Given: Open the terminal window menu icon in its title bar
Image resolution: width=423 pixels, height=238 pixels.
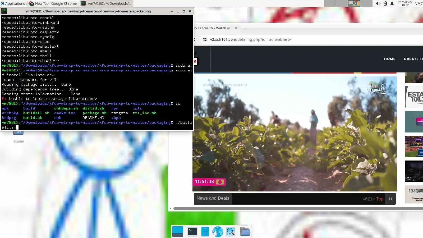Looking at the screenshot, I should 4,11.
